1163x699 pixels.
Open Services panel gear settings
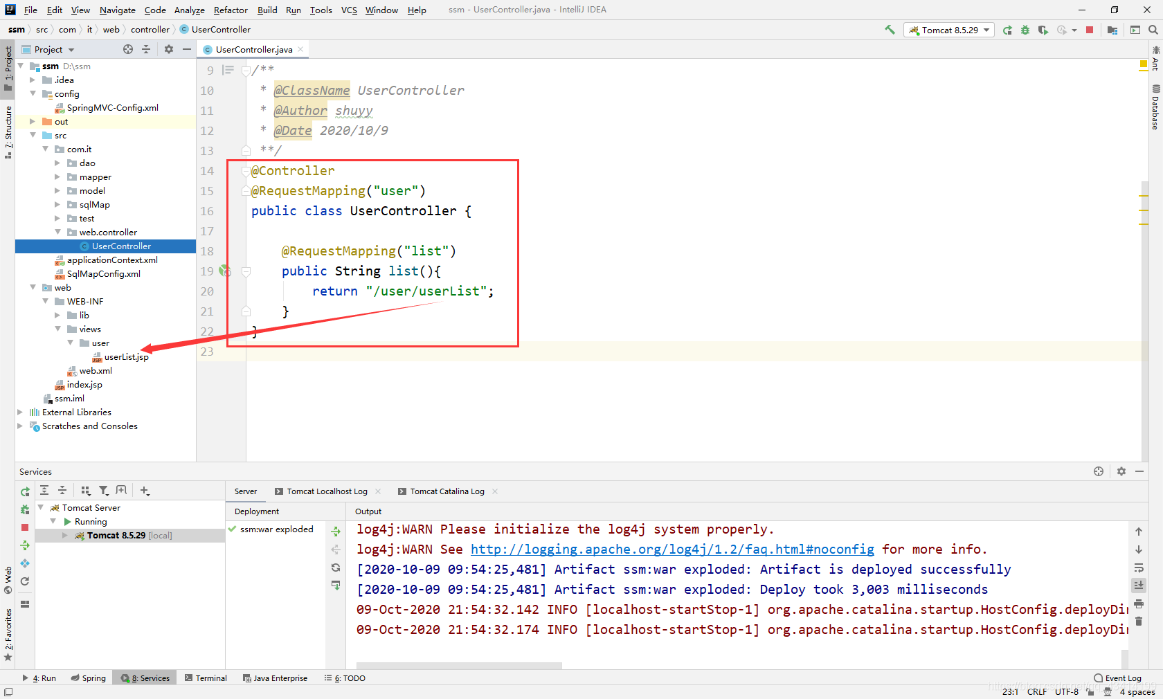1121,471
